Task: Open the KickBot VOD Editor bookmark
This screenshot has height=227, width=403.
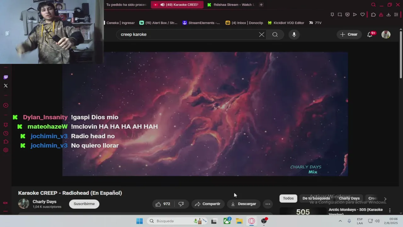Action: tap(286, 23)
